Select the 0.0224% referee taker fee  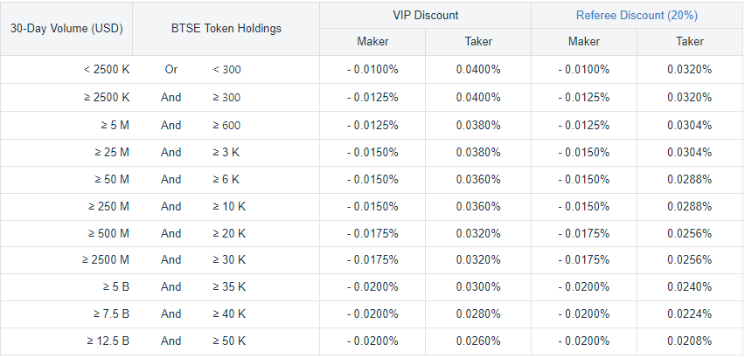(693, 313)
